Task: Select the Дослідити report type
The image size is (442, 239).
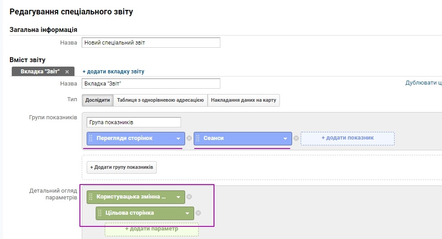Action: coord(98,100)
